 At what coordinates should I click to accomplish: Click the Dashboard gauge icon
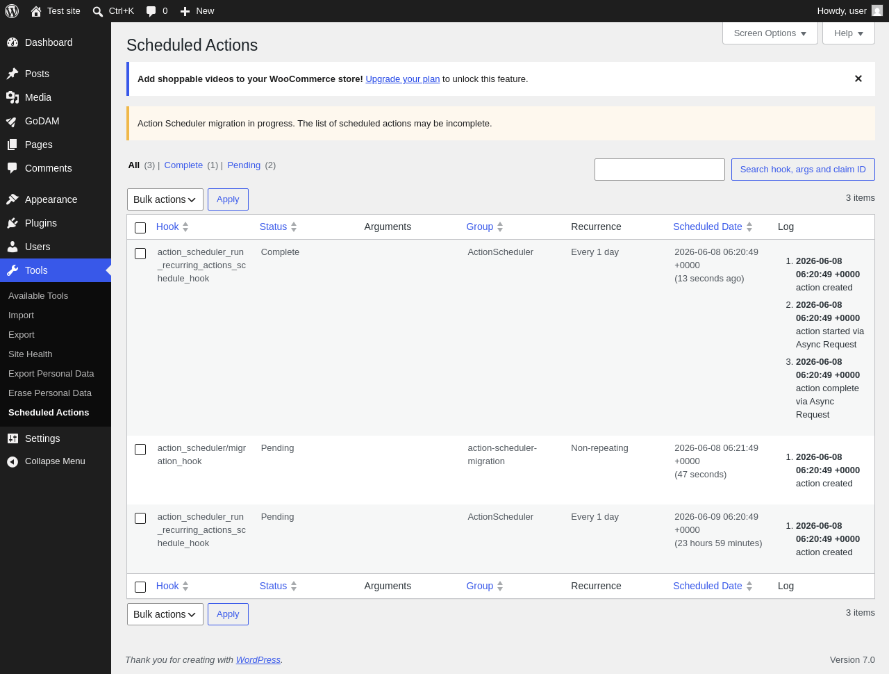(x=13, y=42)
